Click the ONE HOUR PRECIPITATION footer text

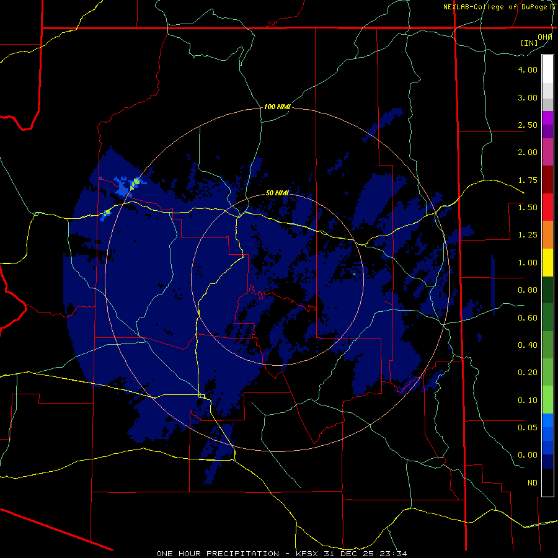click(x=218, y=554)
